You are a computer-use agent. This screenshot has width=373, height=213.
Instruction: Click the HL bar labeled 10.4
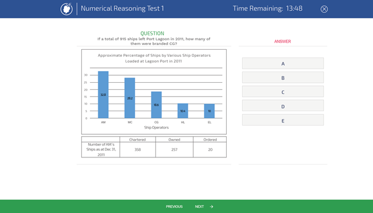tap(183, 111)
